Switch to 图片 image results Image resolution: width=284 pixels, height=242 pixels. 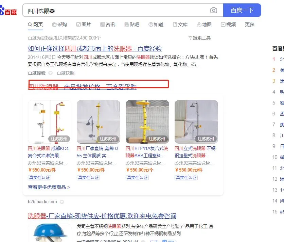[84, 25]
